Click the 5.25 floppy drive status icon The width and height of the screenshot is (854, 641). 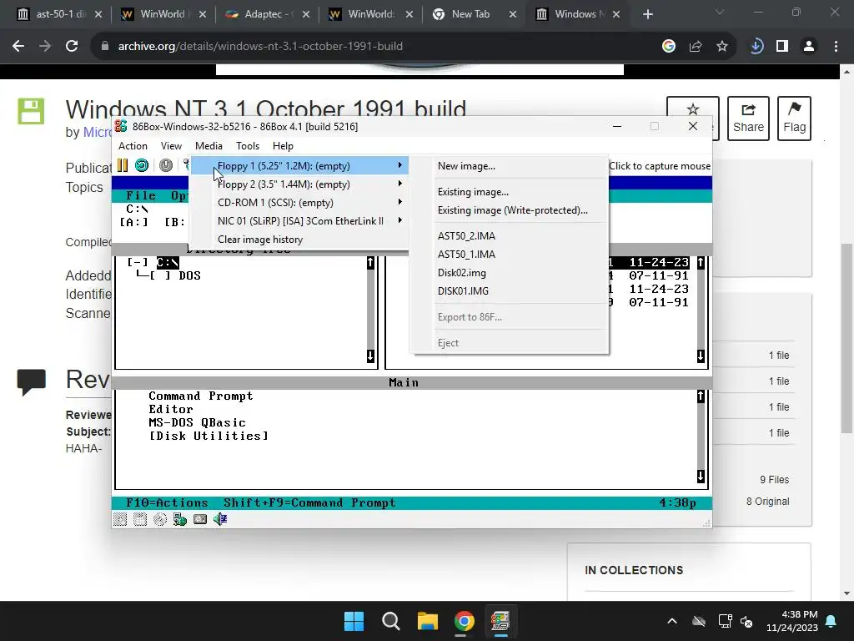120,519
